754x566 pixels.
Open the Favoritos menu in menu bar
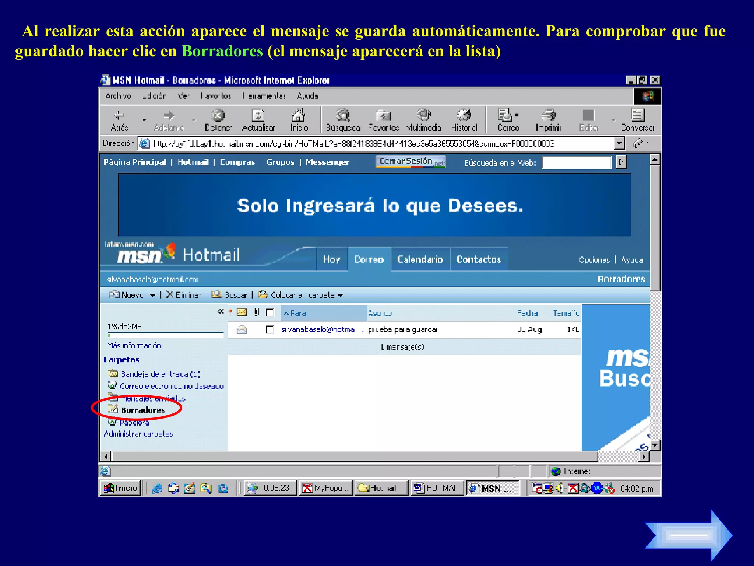coord(216,96)
